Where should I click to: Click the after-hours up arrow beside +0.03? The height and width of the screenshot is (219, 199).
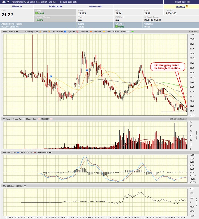click(x=117, y=26)
